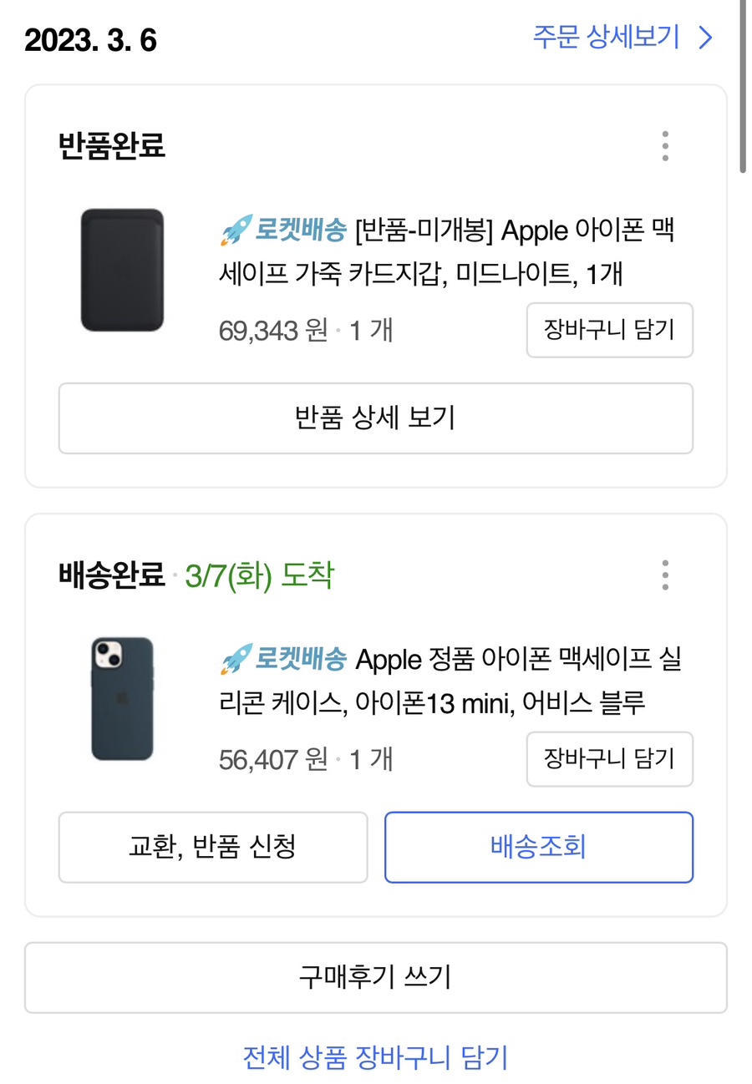Screen dimensions: 752x1084
Task: Click the 교환, 반품 신청 button
Action: (212, 847)
